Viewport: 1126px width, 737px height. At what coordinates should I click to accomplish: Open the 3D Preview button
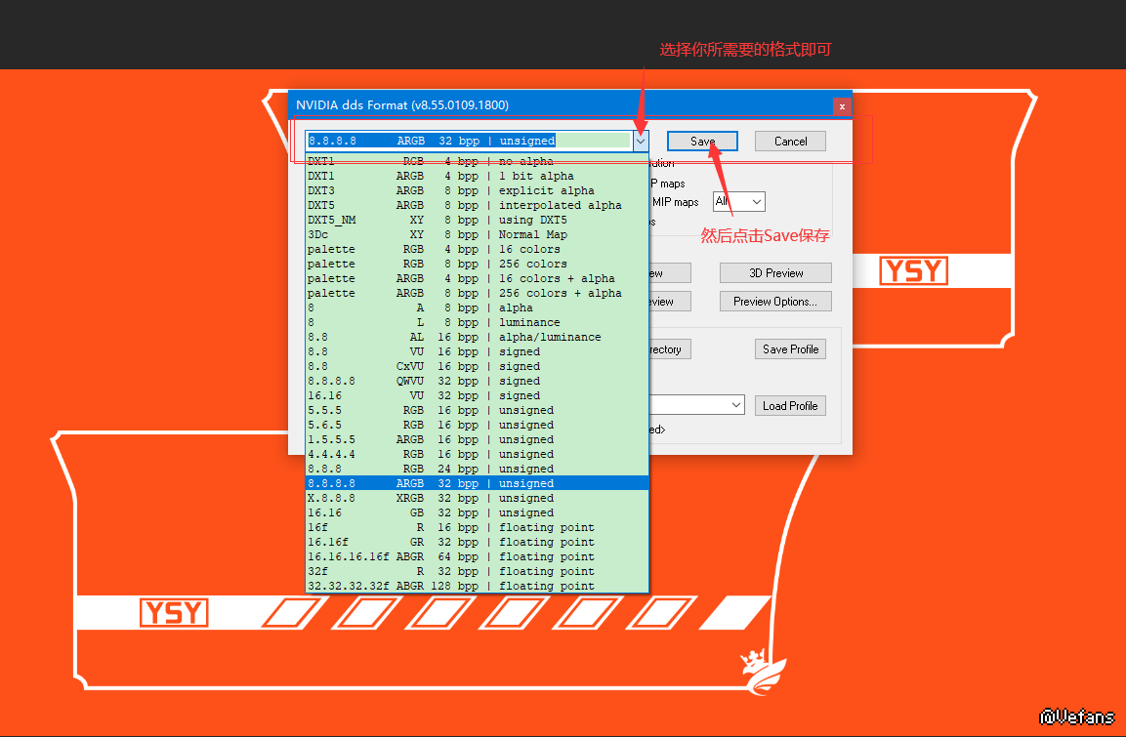tap(775, 273)
